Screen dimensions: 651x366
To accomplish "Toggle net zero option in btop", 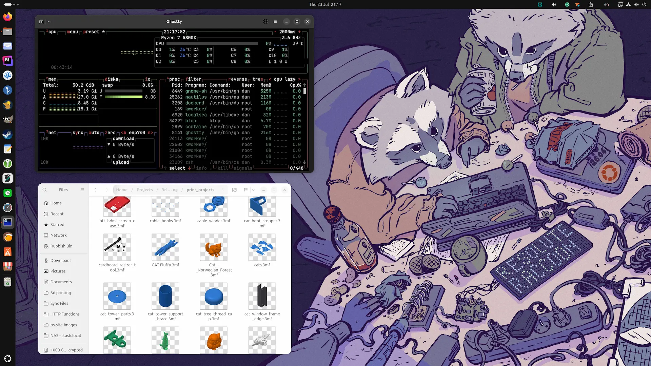I will tap(110, 133).
